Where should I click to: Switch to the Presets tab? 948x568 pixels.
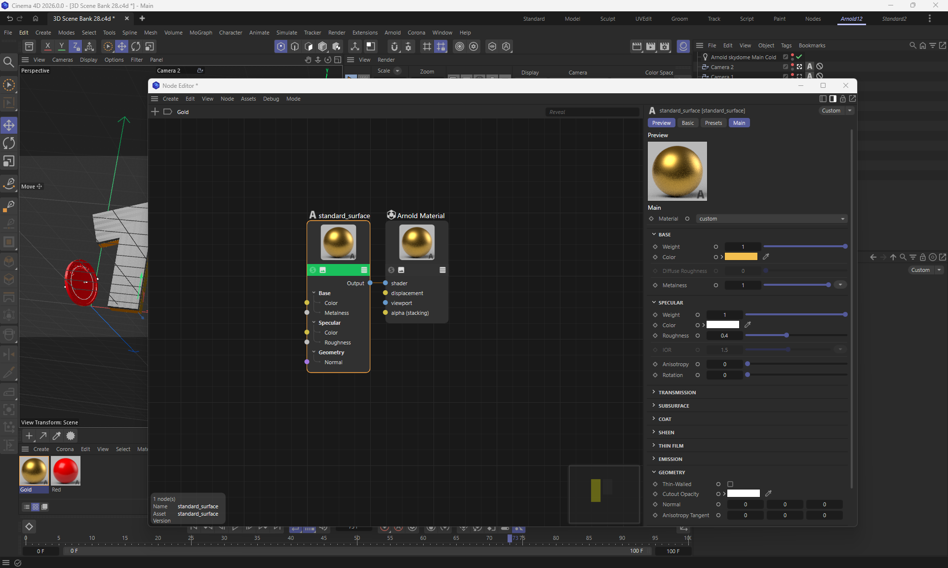[713, 123]
